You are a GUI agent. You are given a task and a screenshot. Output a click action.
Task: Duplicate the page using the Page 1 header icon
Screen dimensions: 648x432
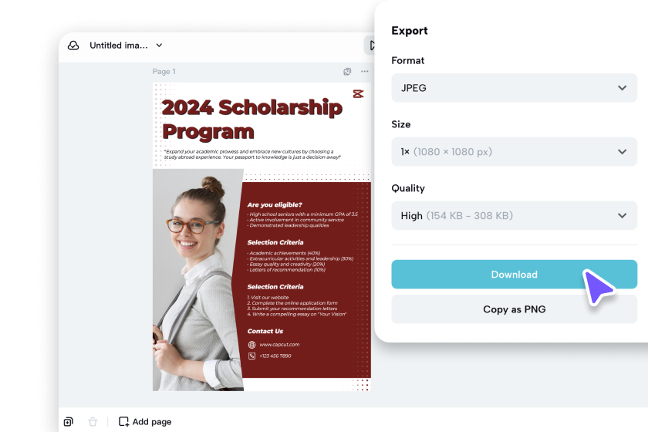[x=348, y=72]
